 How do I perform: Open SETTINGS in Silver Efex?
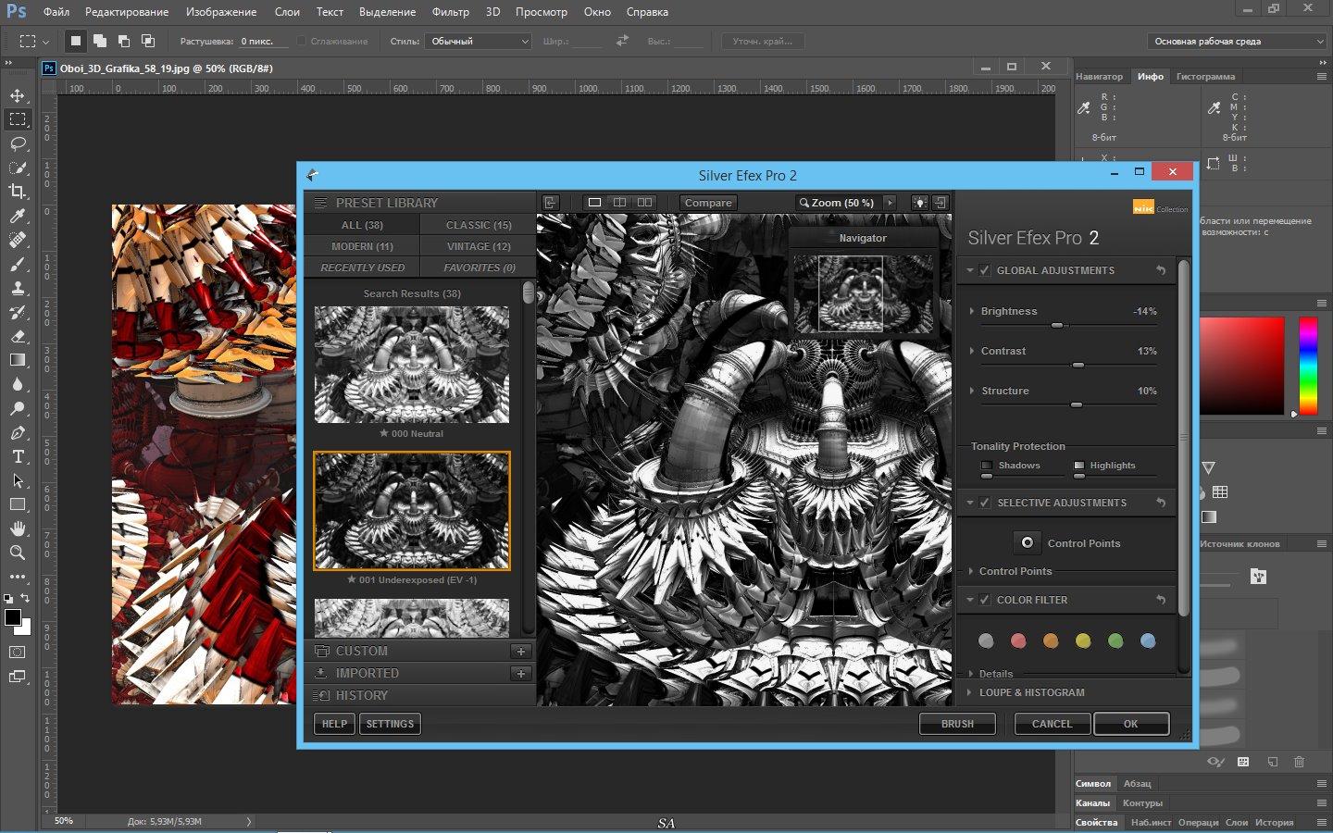tap(390, 724)
